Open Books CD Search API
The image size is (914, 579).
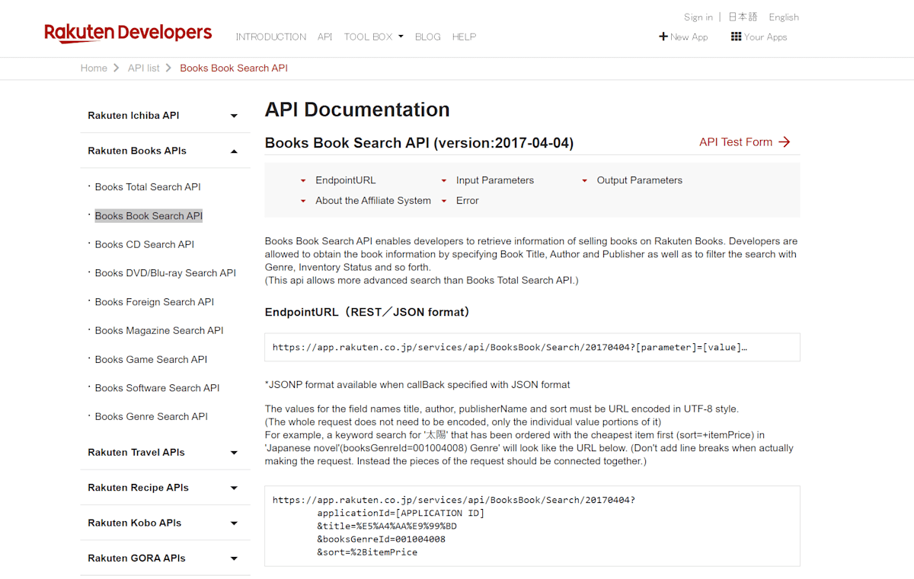[145, 244]
